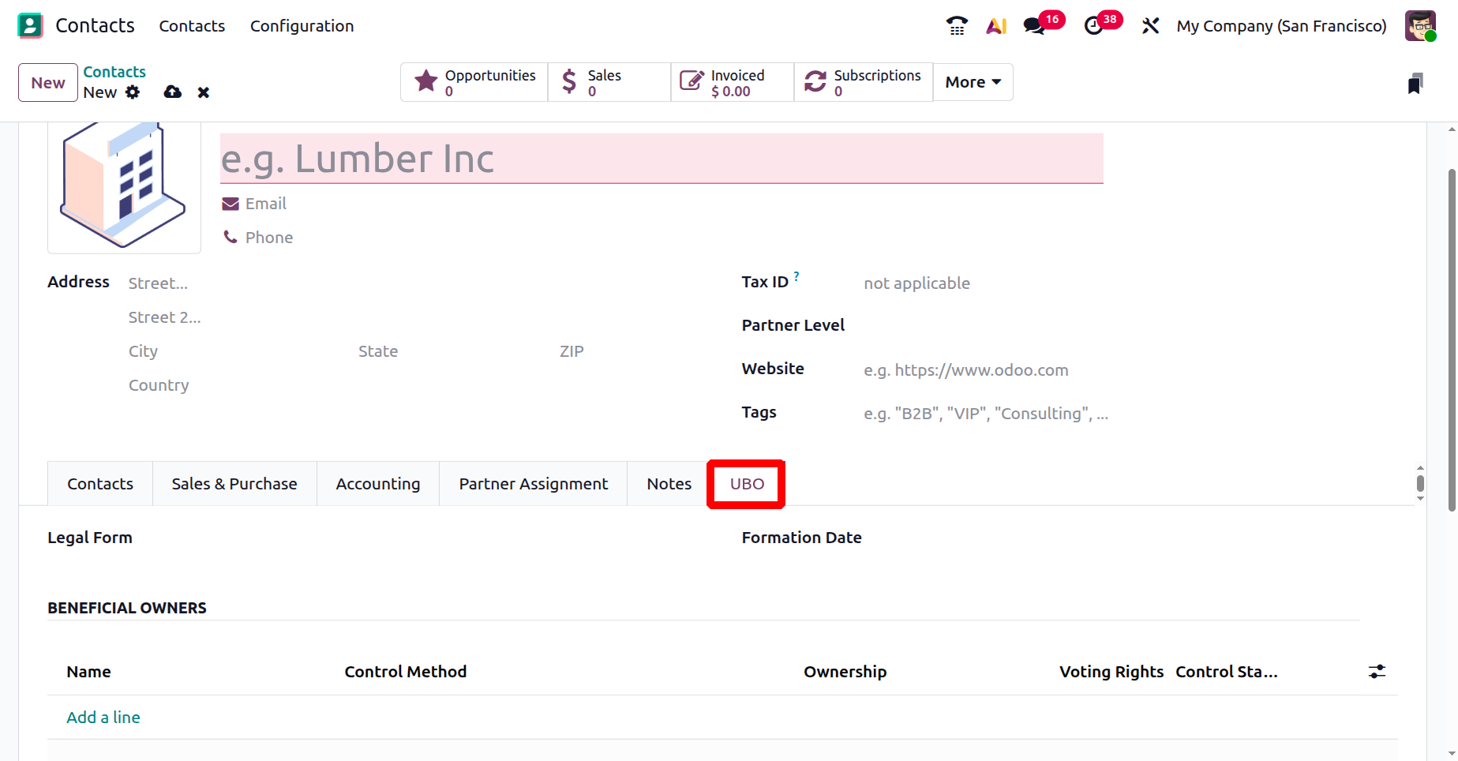Screen dimensions: 1458x761
Task: Click the company building avatar image
Action: pyautogui.click(x=124, y=186)
